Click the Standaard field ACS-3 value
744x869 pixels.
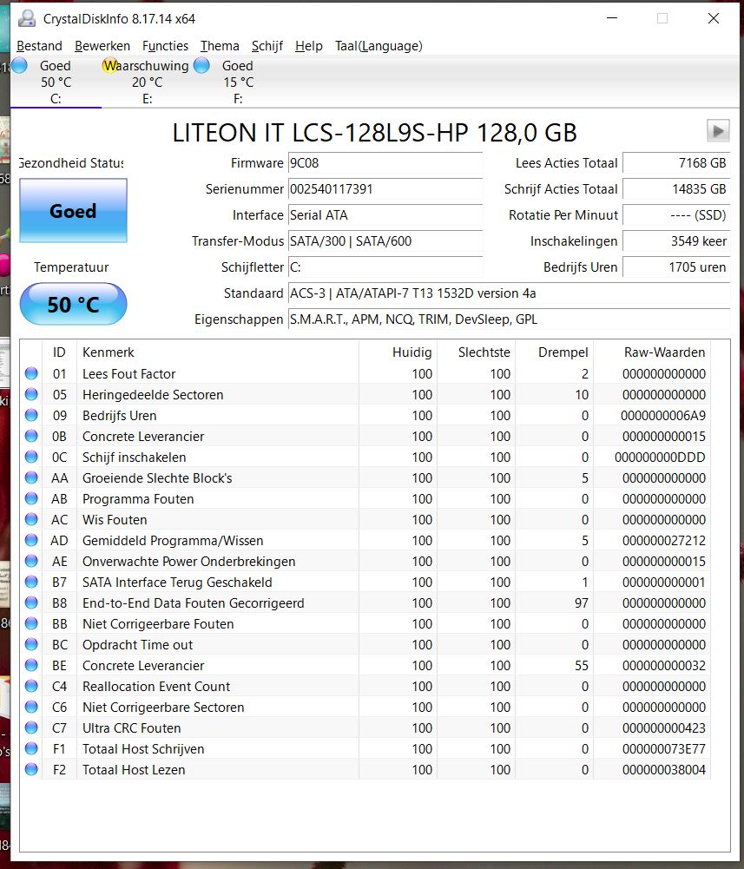(509, 293)
